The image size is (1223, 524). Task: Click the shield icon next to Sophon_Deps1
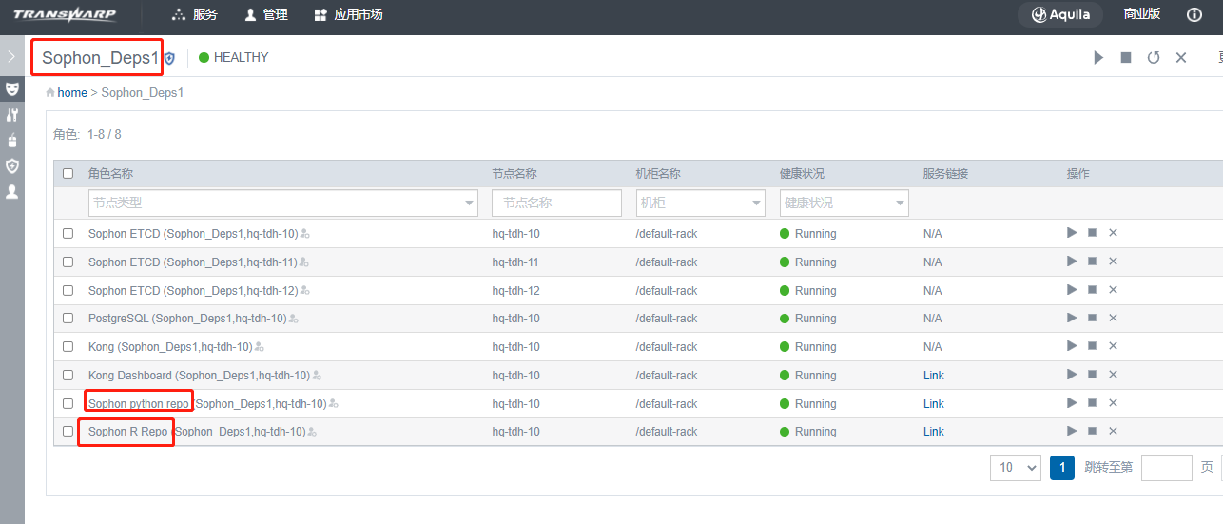click(170, 59)
